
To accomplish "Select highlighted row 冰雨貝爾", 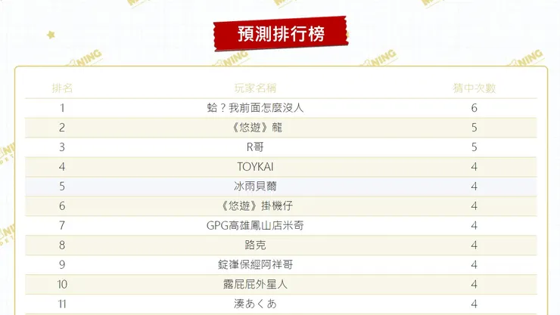I will click(x=281, y=187).
